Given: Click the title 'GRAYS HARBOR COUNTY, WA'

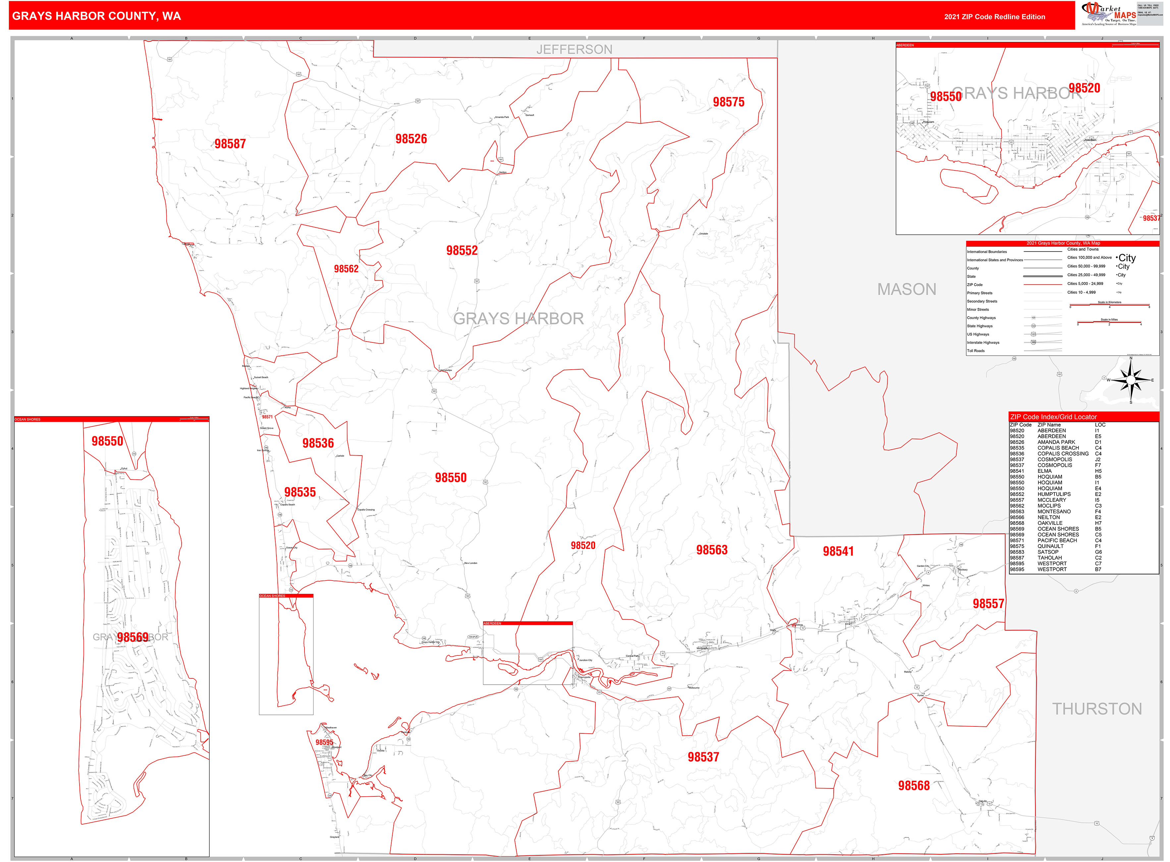Looking at the screenshot, I should pos(96,16).
